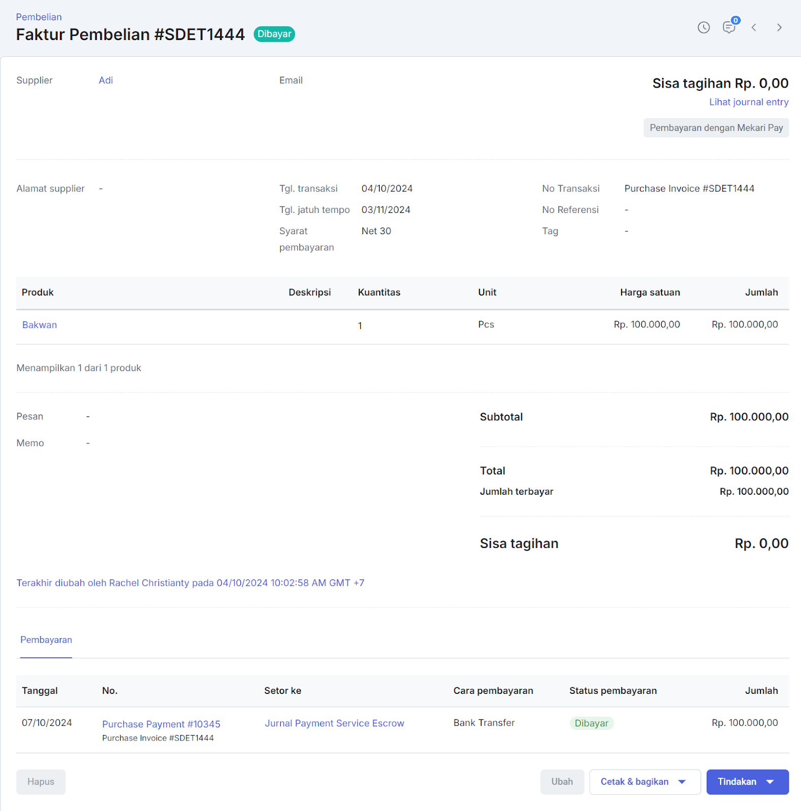View Lihat journal entry link
Image resolution: width=801 pixels, height=811 pixels.
coord(749,102)
